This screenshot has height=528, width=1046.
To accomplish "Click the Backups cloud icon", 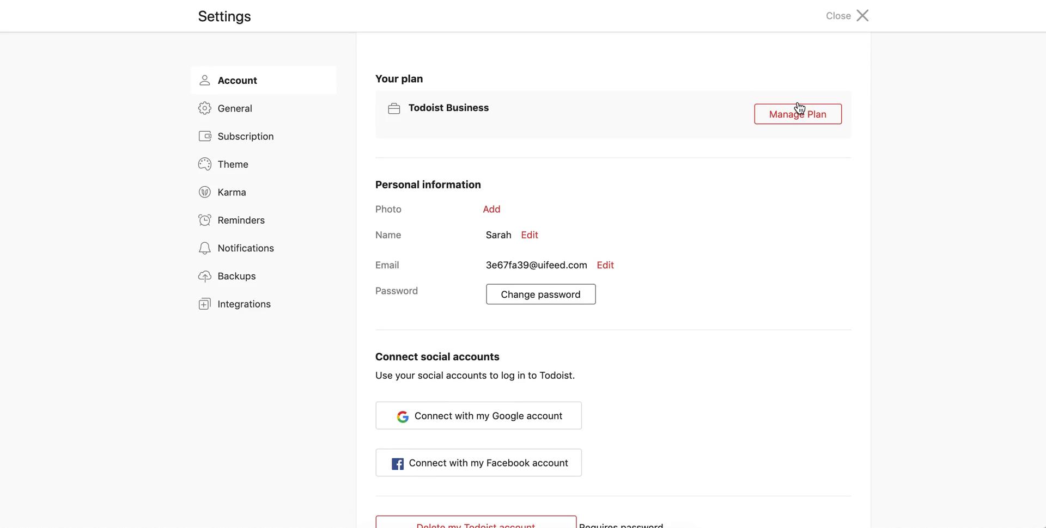I will point(205,276).
